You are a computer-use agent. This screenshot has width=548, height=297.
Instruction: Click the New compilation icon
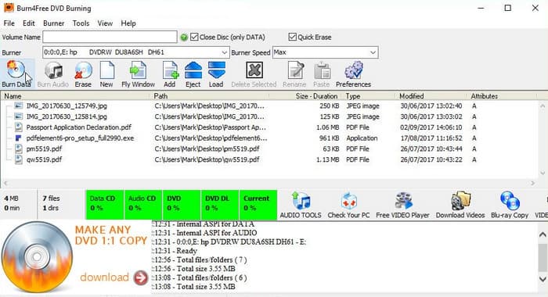[x=107, y=70]
